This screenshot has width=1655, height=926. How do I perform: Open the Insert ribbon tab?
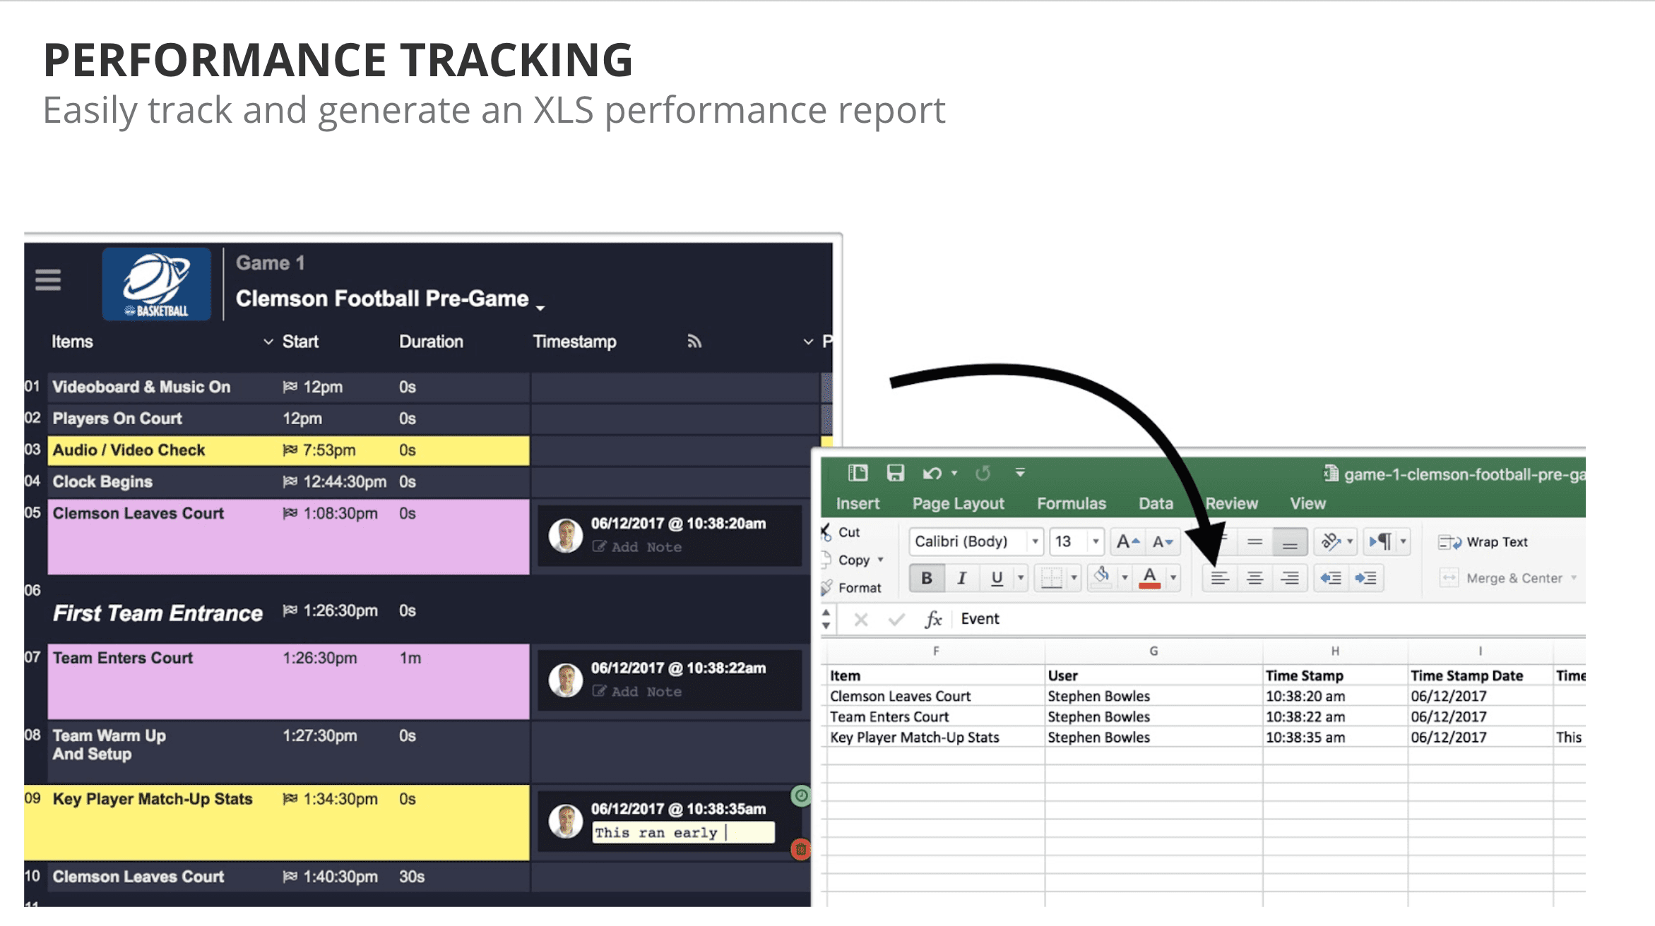(858, 503)
